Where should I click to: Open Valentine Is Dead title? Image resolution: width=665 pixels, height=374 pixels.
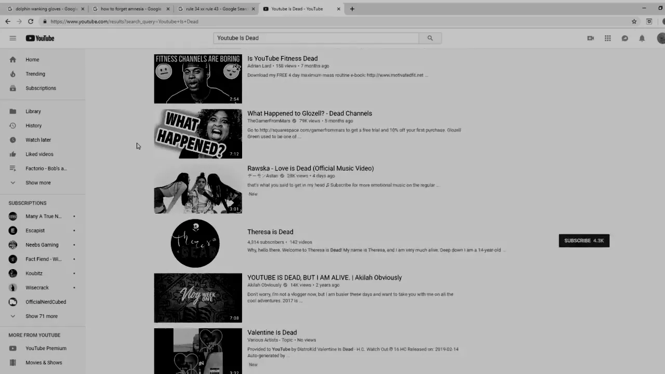click(272, 332)
